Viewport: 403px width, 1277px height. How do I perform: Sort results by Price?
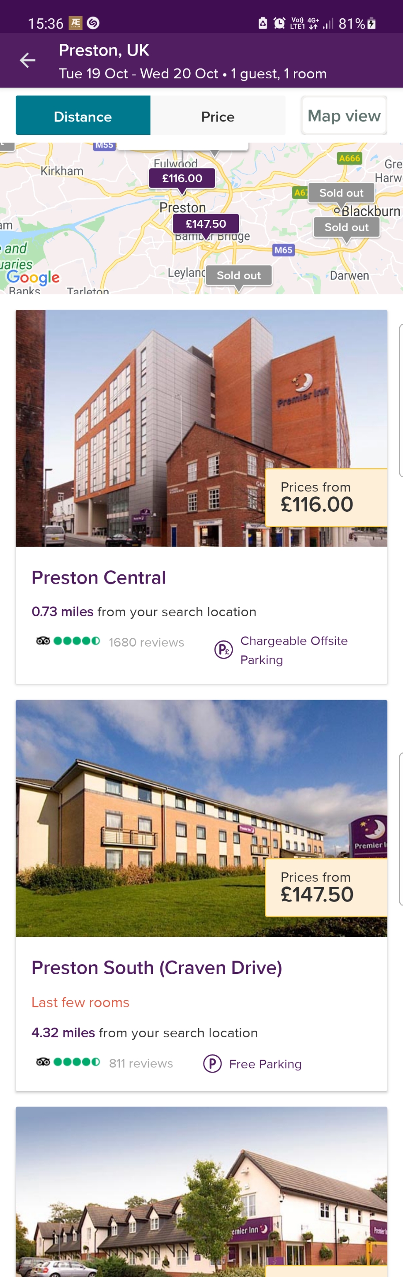(x=218, y=116)
